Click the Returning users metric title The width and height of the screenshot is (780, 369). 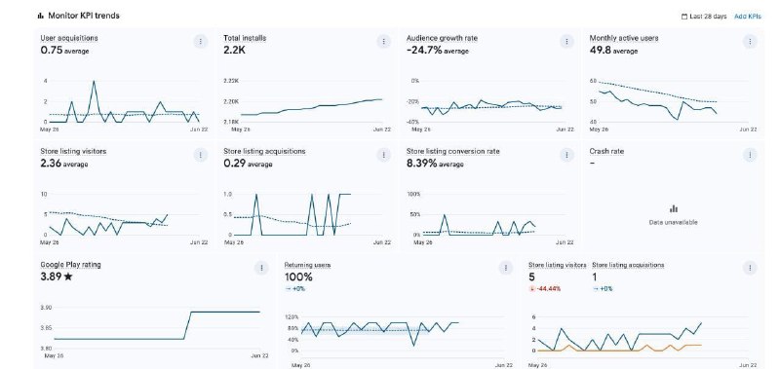(x=307, y=265)
